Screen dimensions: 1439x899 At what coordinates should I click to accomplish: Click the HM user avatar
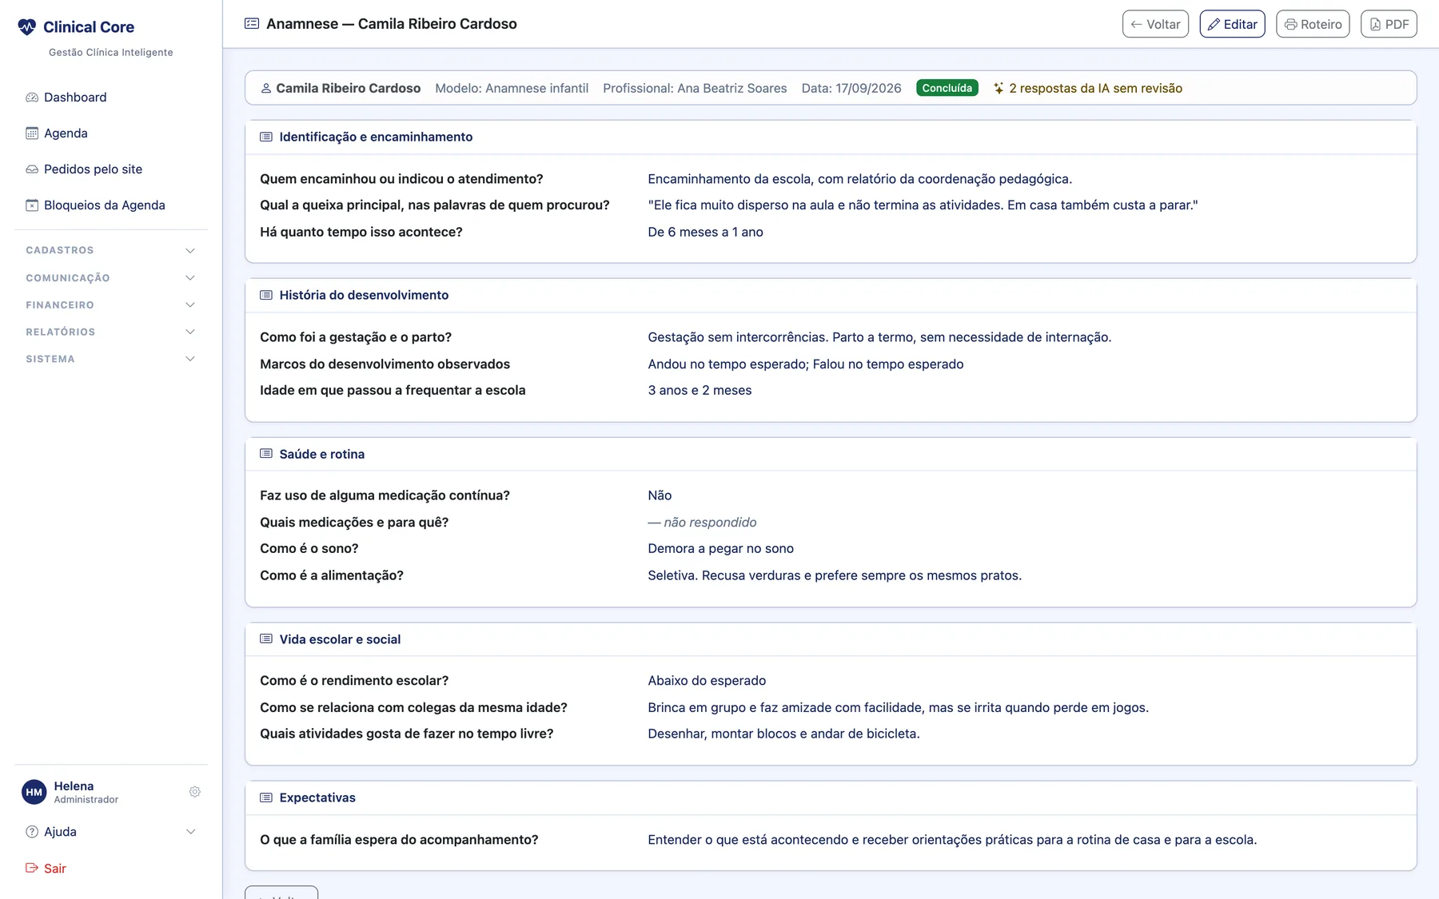(34, 793)
